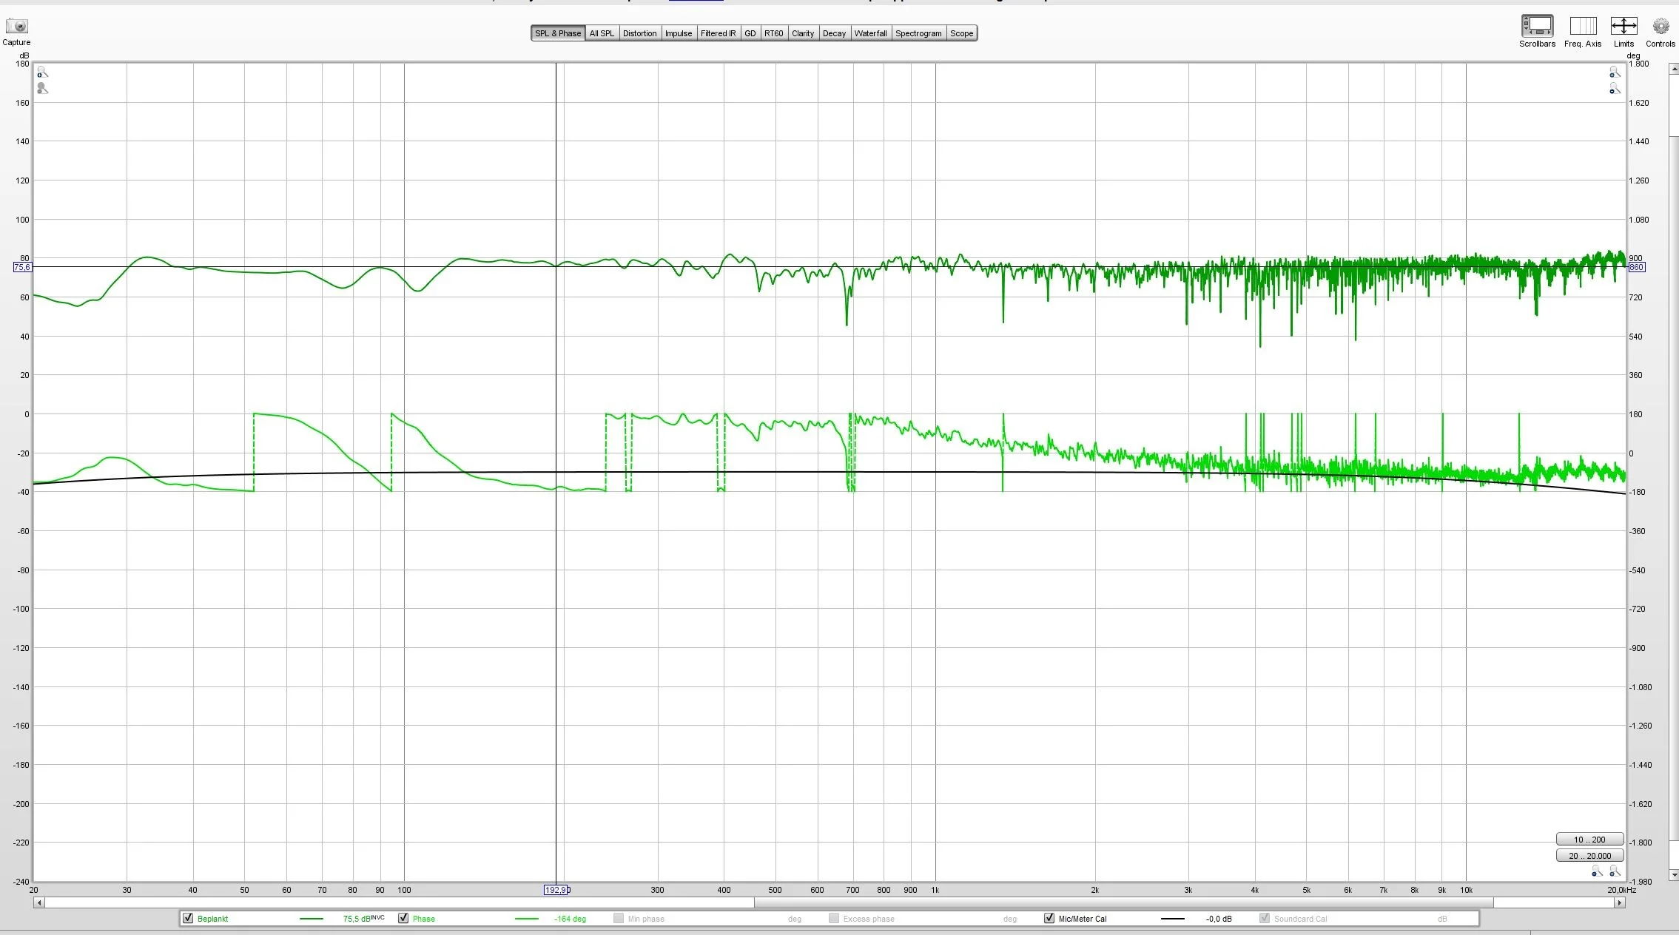Open the Freq. Axis toggle icon
The image size is (1679, 935).
click(x=1583, y=26)
